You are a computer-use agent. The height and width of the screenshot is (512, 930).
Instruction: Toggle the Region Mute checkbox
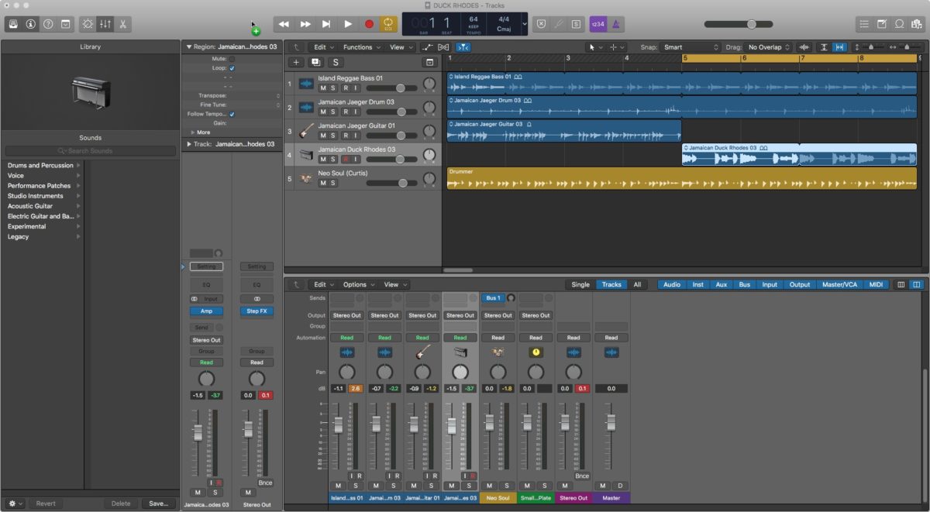click(232, 59)
